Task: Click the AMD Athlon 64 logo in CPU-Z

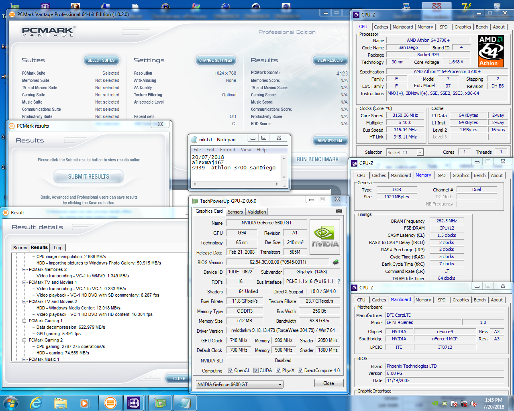Action: [x=491, y=51]
